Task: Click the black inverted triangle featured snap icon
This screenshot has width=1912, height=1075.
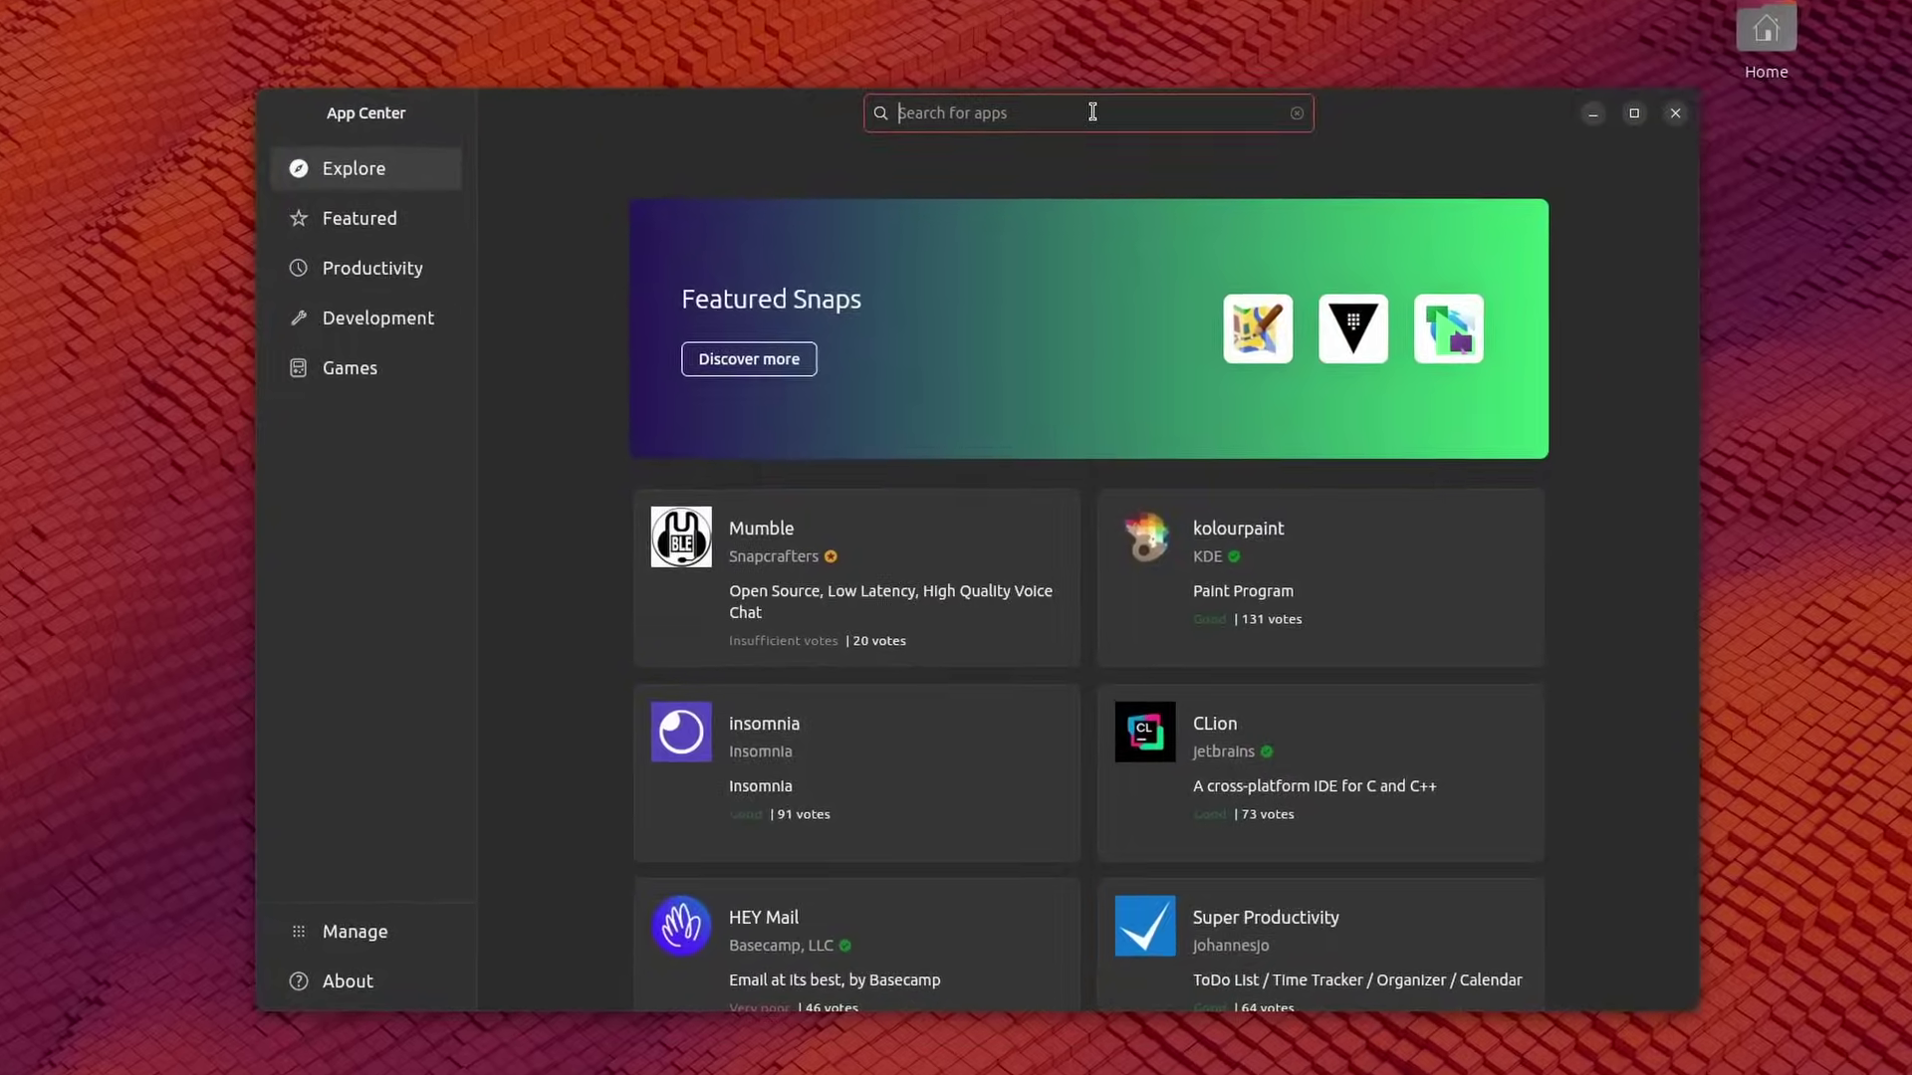Action: pos(1352,328)
